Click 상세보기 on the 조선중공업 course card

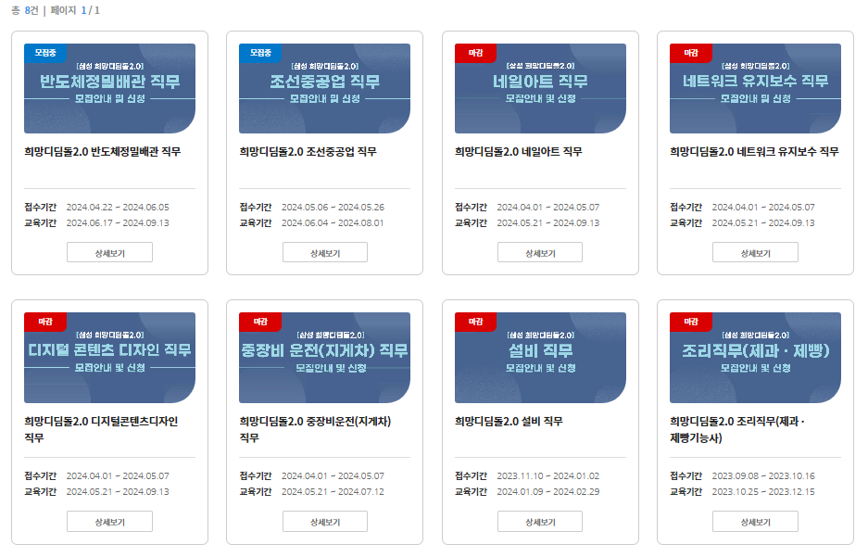point(325,251)
